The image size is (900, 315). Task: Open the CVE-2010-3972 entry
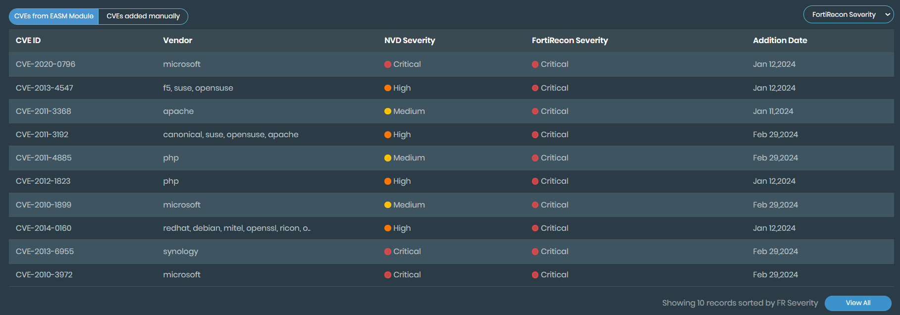coord(44,275)
